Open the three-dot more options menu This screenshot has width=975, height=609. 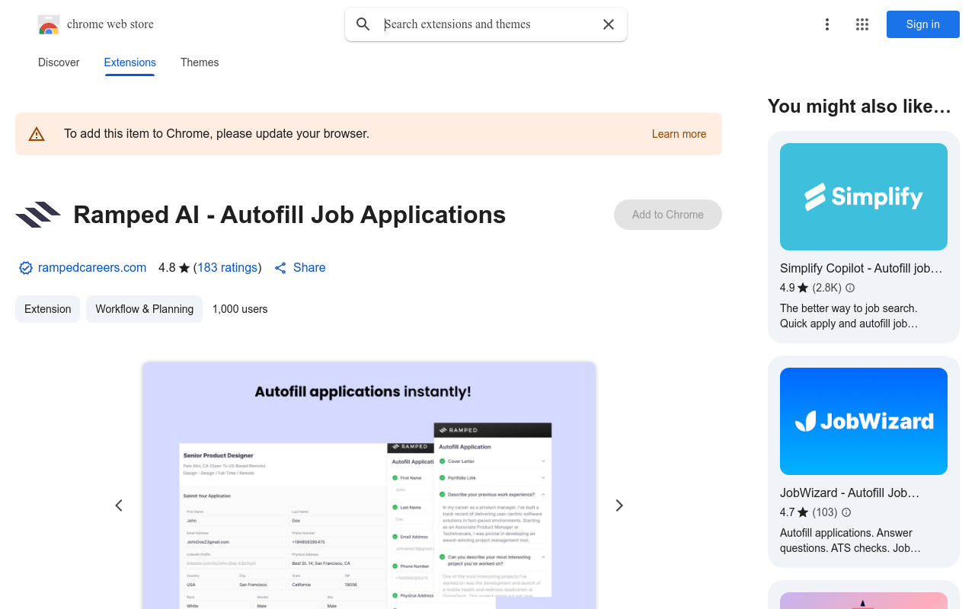[827, 24]
